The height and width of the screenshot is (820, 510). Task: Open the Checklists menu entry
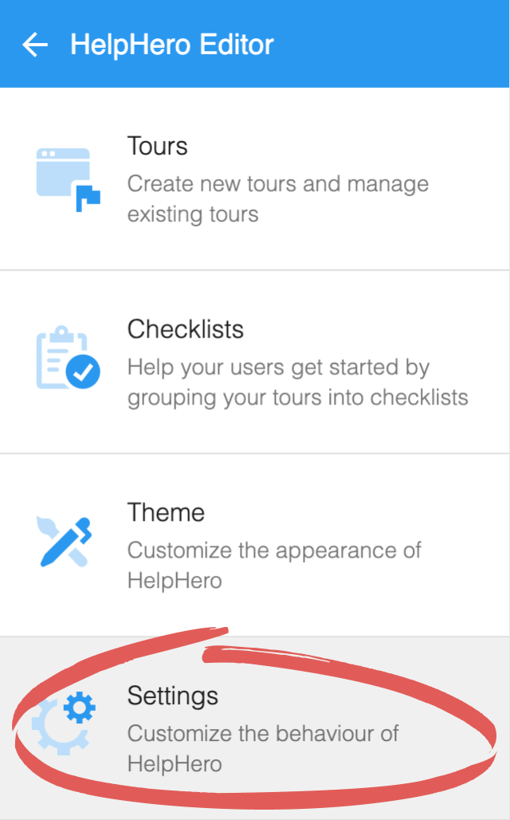point(255,362)
